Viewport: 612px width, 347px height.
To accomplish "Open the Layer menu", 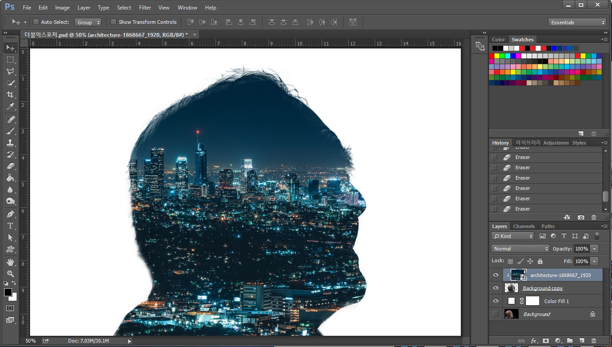I will [84, 8].
